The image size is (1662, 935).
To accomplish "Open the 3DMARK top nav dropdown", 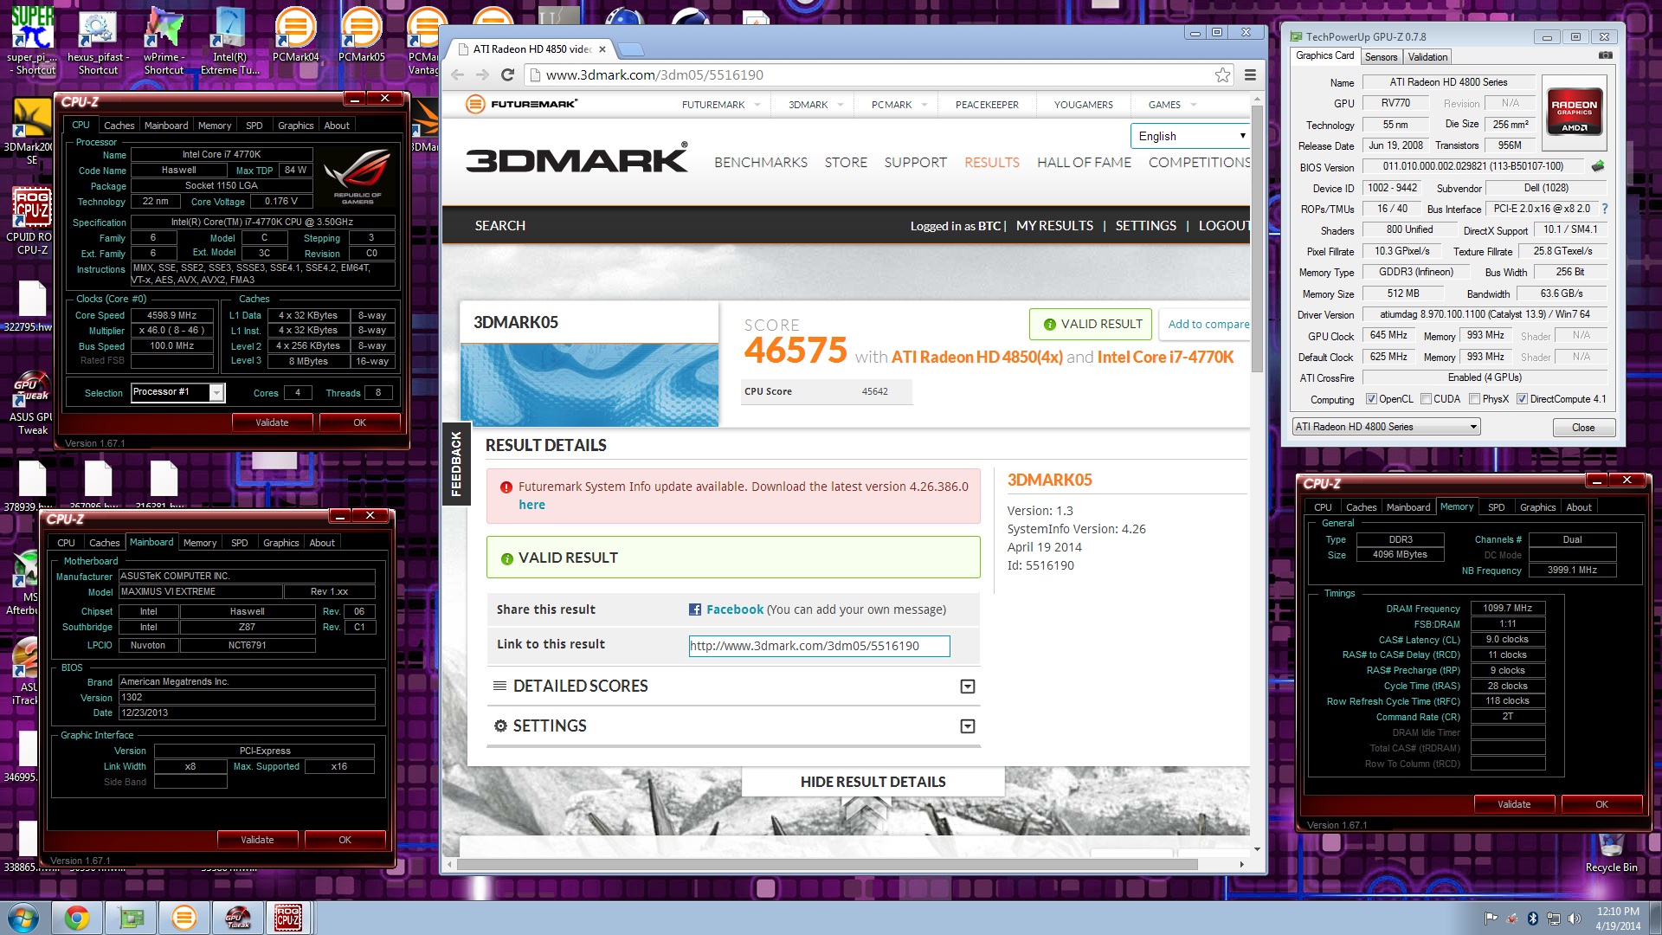I will (815, 105).
